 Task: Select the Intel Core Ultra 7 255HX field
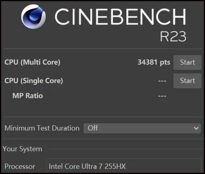point(124,166)
